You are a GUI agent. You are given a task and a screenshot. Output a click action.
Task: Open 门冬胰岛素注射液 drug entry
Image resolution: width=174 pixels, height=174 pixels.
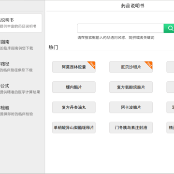click(131, 128)
